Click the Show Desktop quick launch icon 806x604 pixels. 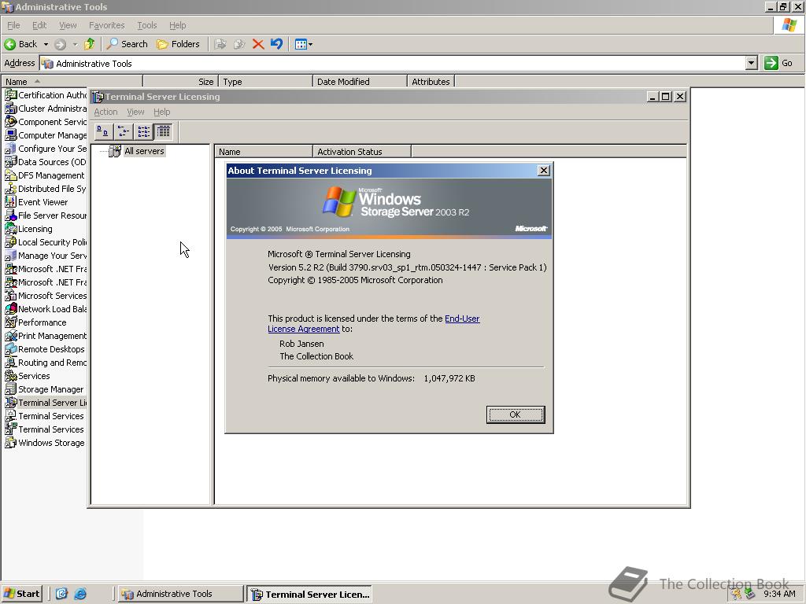61,594
